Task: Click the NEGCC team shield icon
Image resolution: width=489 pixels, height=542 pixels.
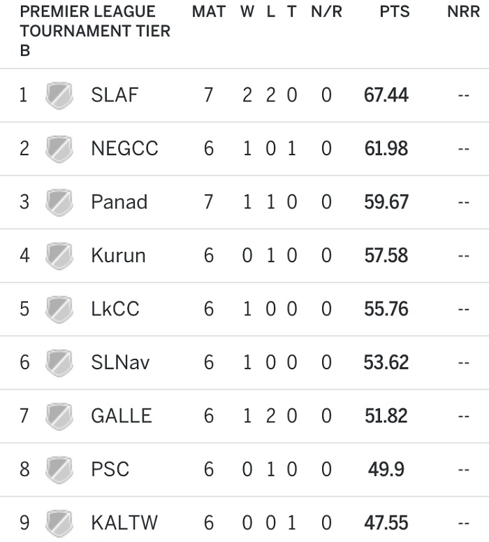Action: pos(59,149)
